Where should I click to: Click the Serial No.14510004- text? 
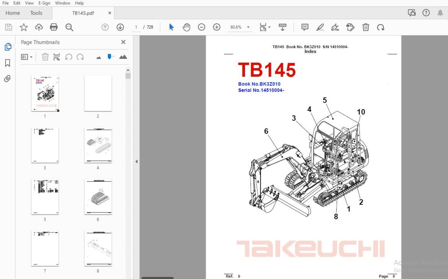tap(261, 90)
